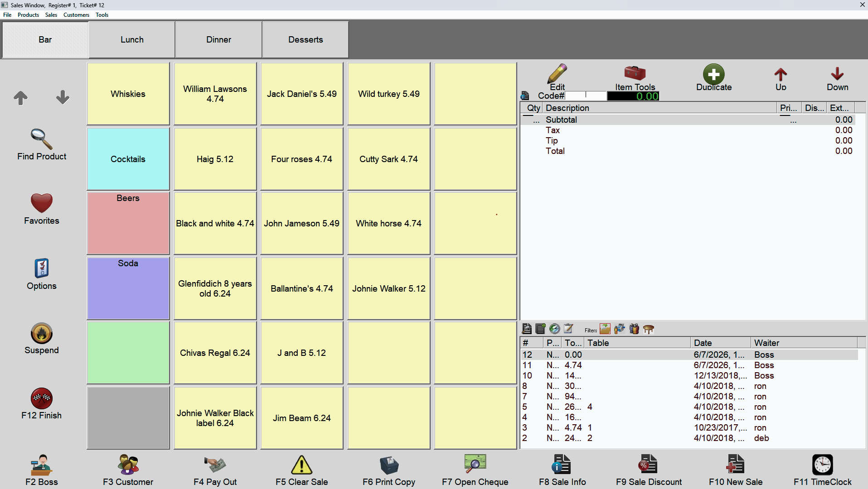Click the Subtotal row in the ticket
The image size is (868, 489).
[688, 120]
